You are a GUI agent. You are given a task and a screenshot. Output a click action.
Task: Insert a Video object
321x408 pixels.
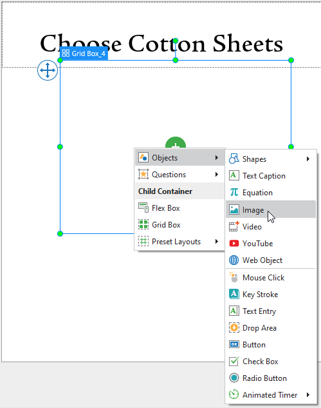click(x=271, y=227)
